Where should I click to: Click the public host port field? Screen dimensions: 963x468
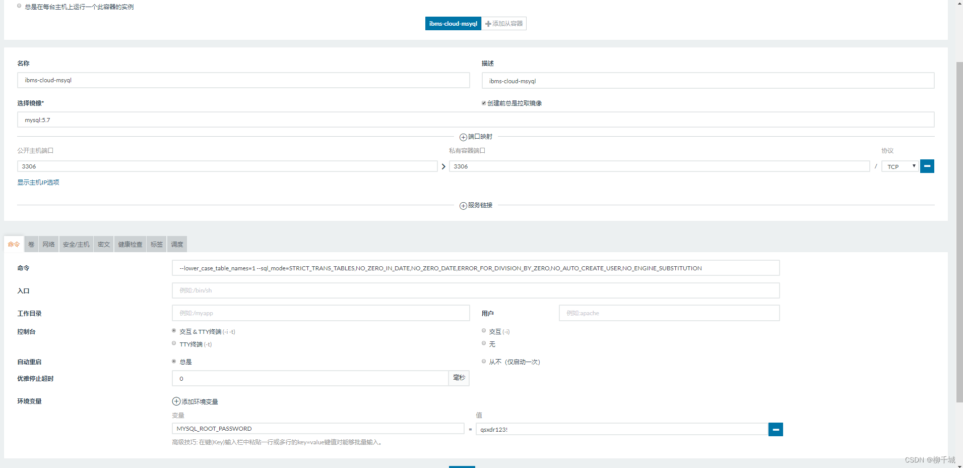[x=227, y=166]
